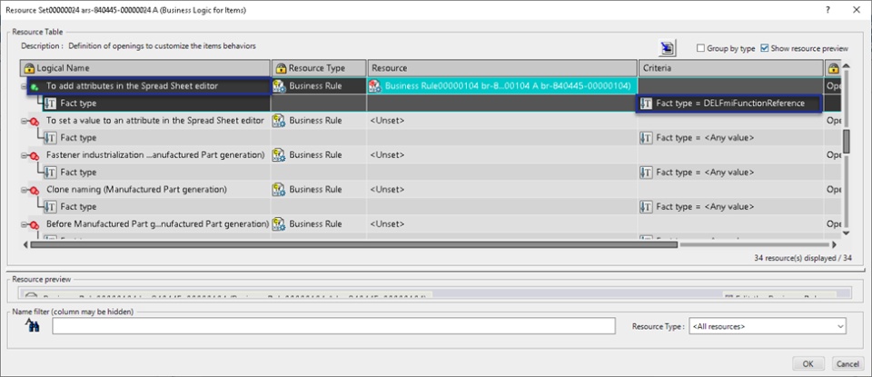
Task: Click the Business Rule type icon in 'To add attributes' row
Action: pos(279,86)
